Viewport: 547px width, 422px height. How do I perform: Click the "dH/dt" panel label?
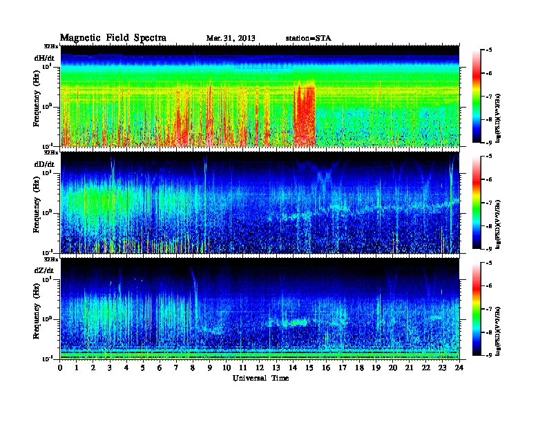point(44,58)
